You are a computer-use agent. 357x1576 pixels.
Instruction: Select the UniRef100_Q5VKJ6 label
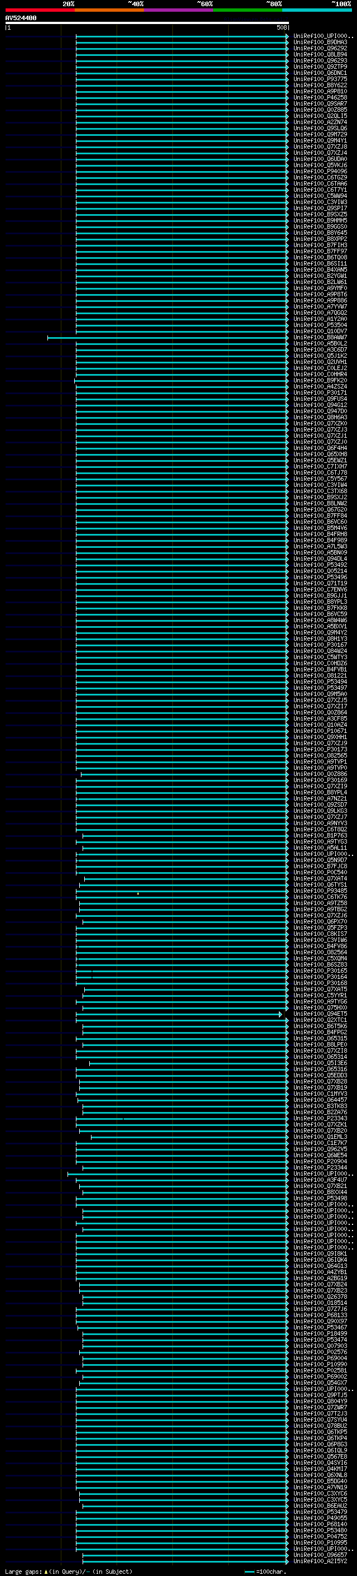click(320, 165)
